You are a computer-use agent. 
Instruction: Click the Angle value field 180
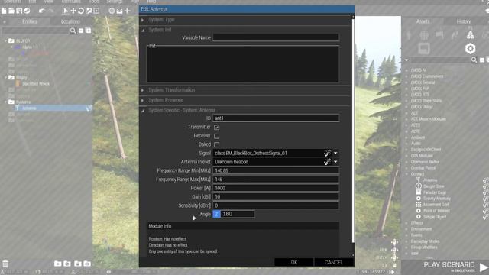point(238,214)
